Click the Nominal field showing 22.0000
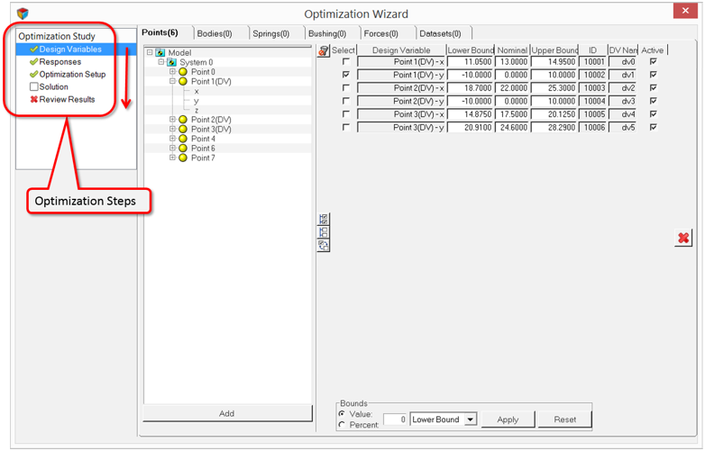 click(x=512, y=88)
